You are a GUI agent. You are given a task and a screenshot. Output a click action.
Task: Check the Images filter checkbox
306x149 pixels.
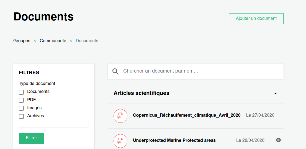coord(21,108)
